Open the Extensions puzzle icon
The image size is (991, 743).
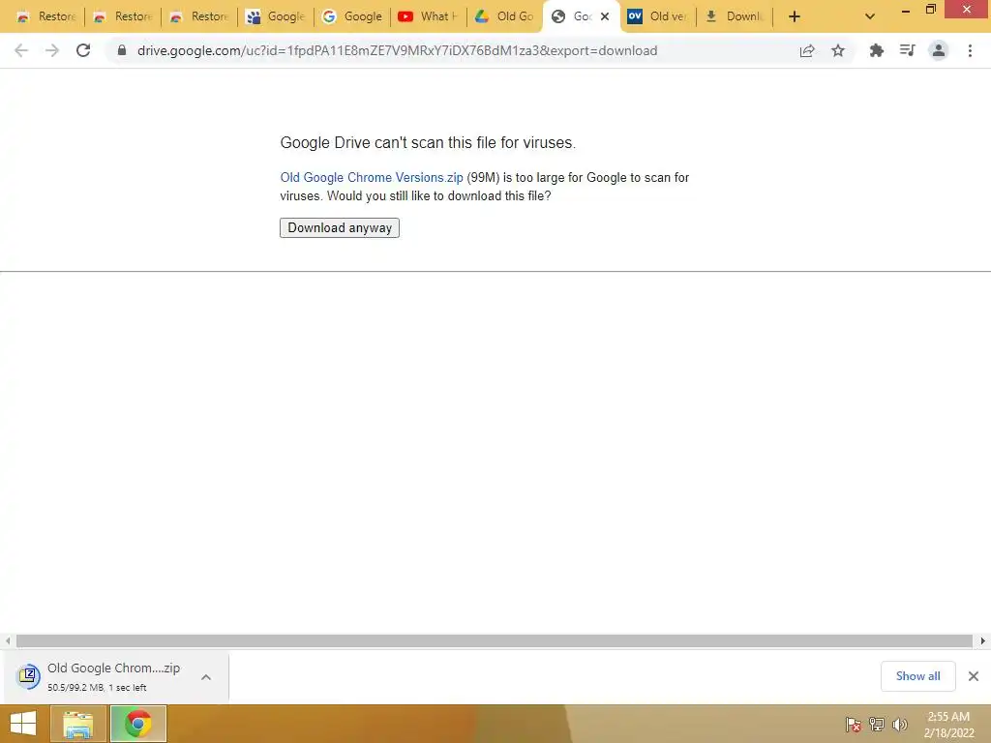click(876, 50)
